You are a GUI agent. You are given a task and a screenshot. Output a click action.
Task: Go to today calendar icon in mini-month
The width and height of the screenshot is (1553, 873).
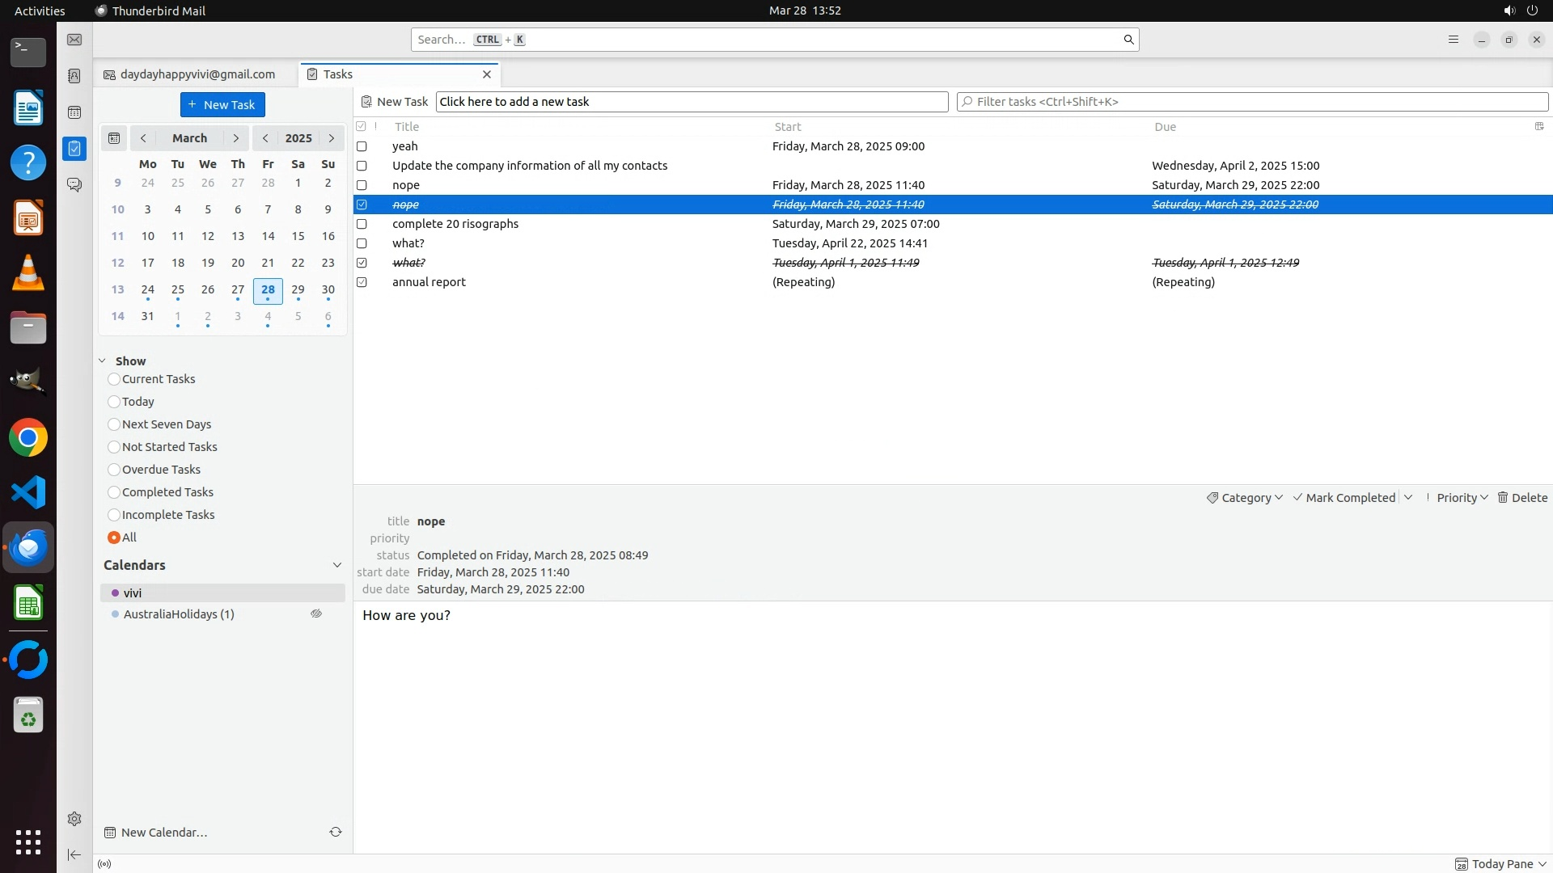point(114,138)
